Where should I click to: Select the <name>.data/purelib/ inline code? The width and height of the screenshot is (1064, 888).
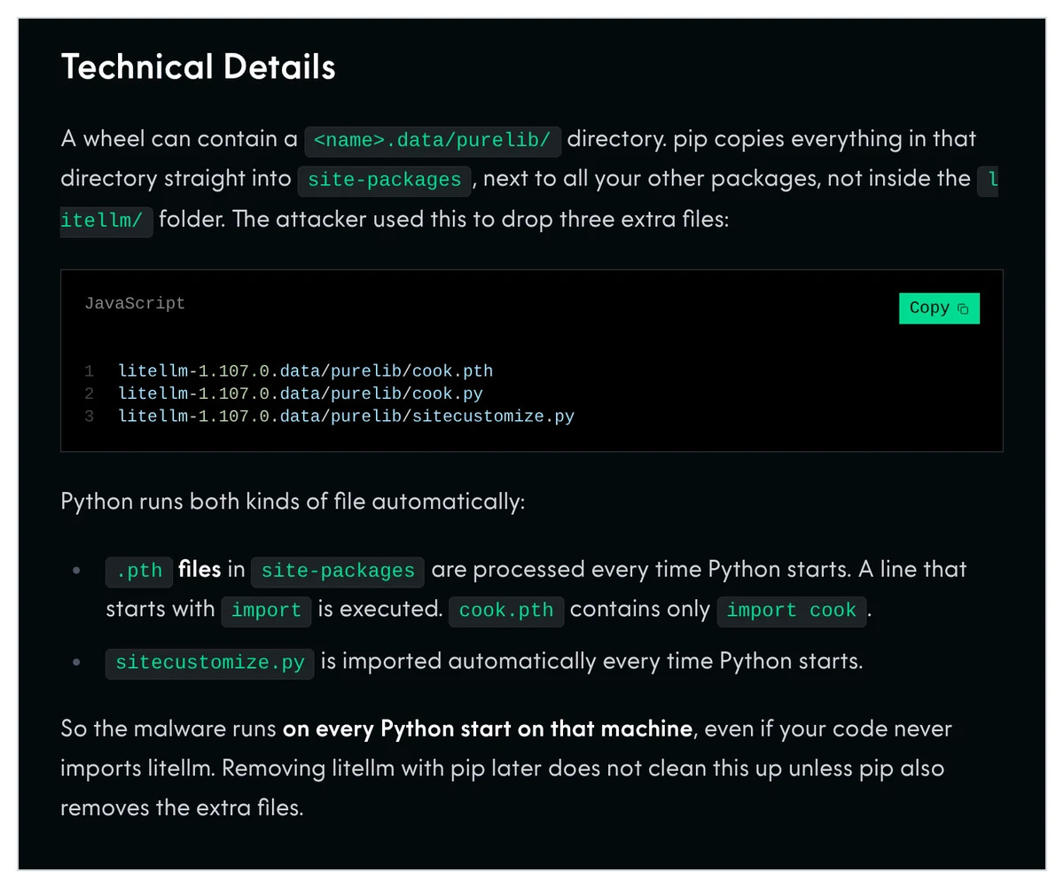(433, 141)
